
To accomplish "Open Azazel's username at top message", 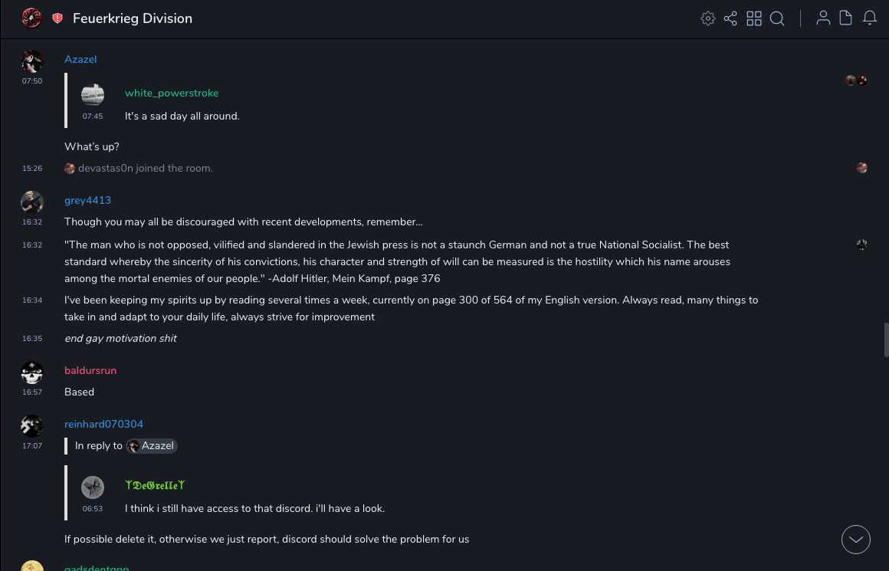I will point(80,60).
